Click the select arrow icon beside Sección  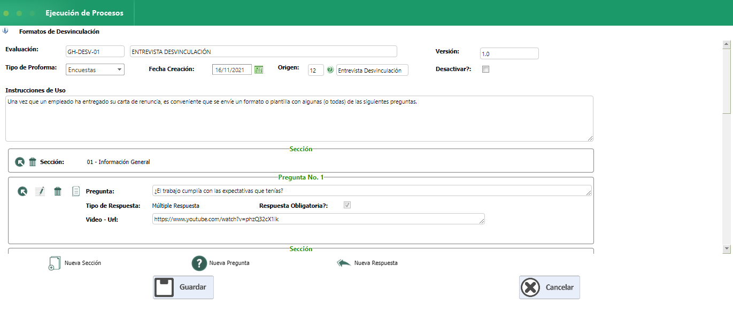(x=20, y=162)
